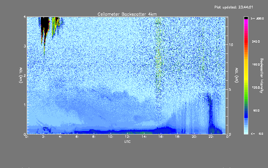The height and width of the screenshot is (168, 268).
Task: Click the '10' tick on the kft axis
Action: click(231, 45)
